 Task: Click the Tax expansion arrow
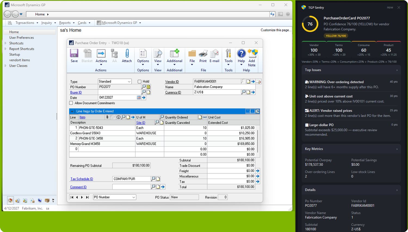258,182
